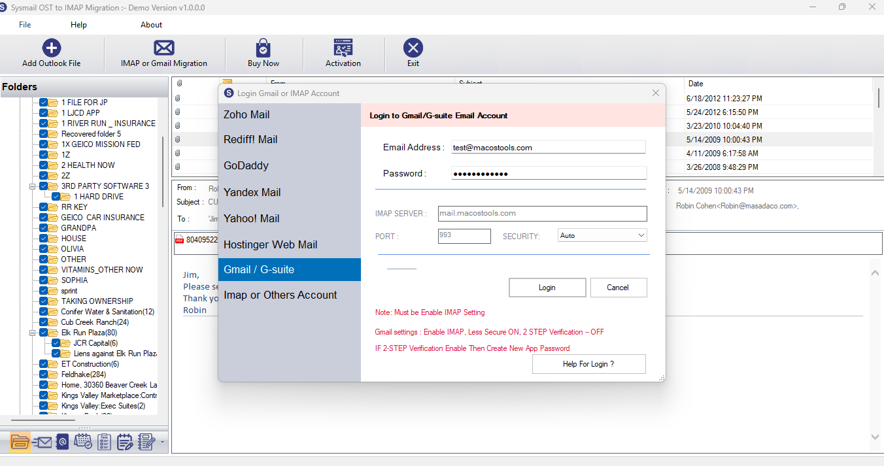The width and height of the screenshot is (884, 466).
Task: Click the Sysmail logo in login dialog title
Action: (x=229, y=93)
